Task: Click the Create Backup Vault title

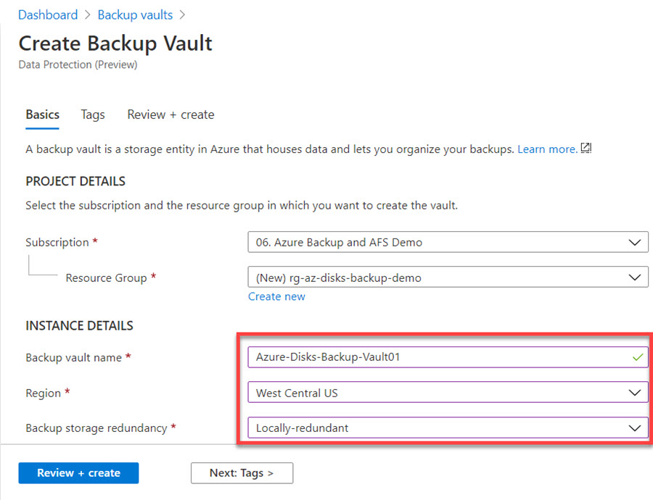Action: [x=115, y=43]
